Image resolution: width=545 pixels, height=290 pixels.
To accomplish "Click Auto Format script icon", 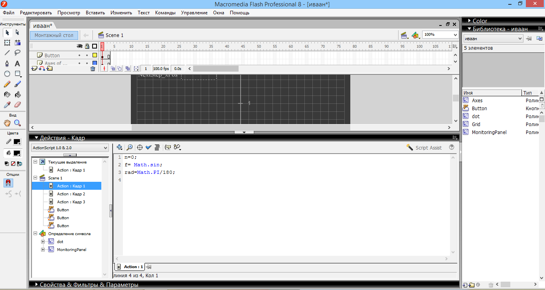I will click(x=157, y=147).
